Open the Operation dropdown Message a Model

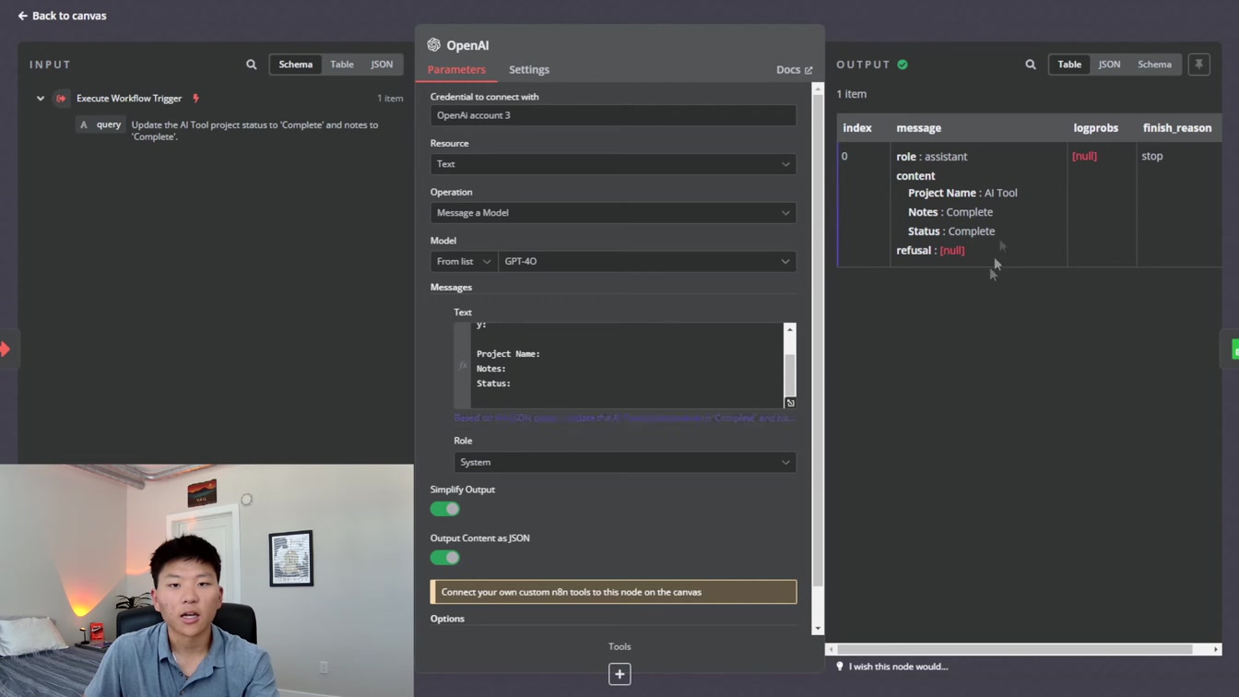click(x=613, y=213)
